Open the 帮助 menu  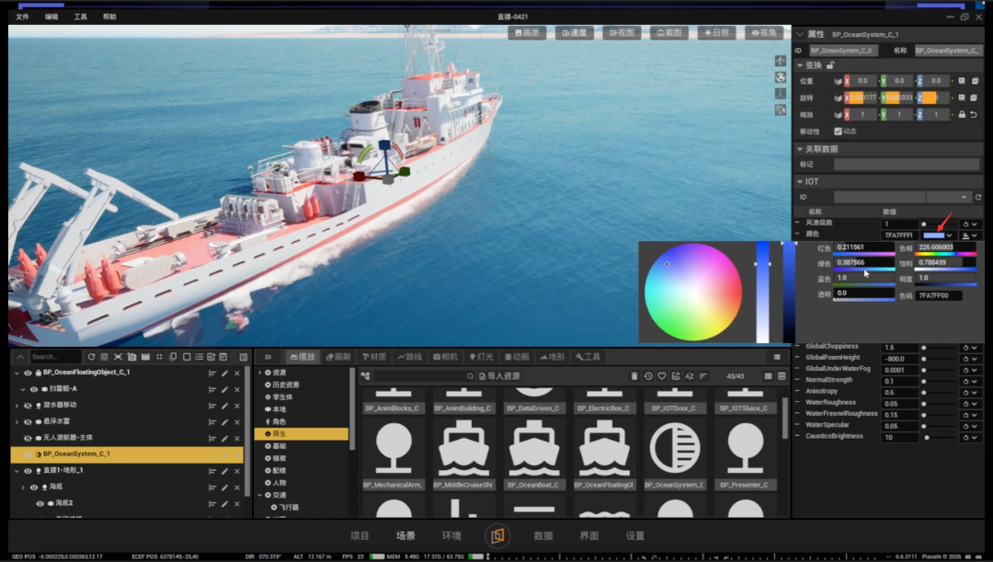pyautogui.click(x=109, y=17)
